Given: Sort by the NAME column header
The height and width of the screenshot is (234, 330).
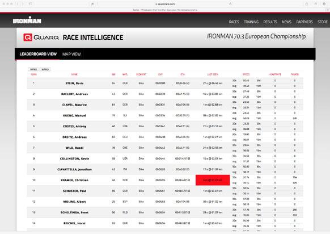Looking at the screenshot, I should [x=74, y=74].
